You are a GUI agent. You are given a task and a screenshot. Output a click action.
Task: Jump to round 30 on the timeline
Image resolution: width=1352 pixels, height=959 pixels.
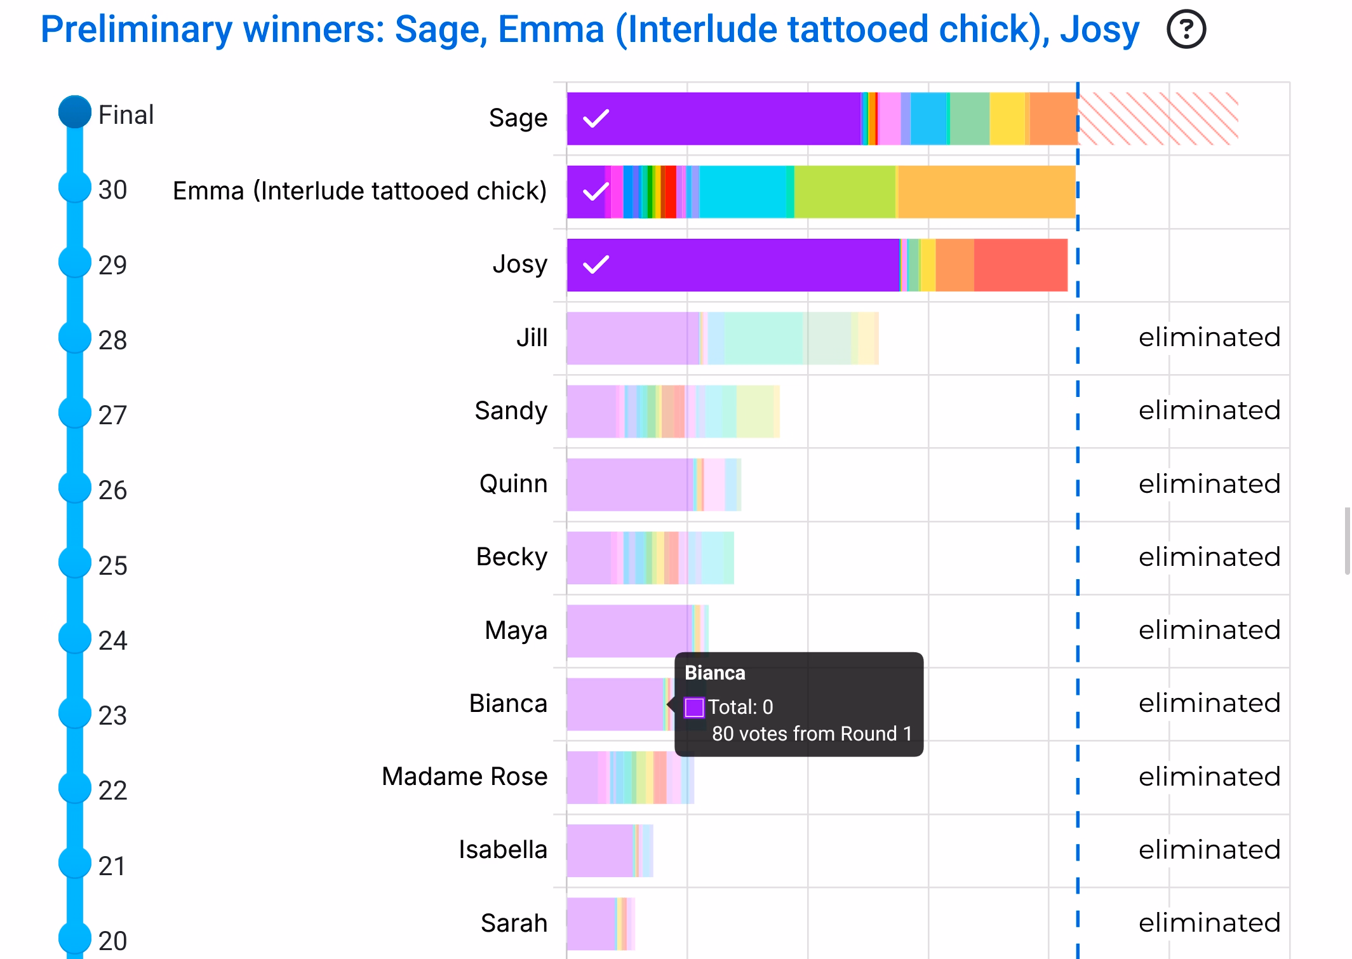click(x=75, y=187)
